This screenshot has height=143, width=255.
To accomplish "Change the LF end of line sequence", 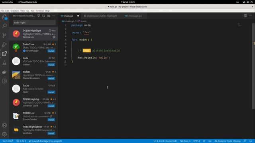I will coord(204,141).
